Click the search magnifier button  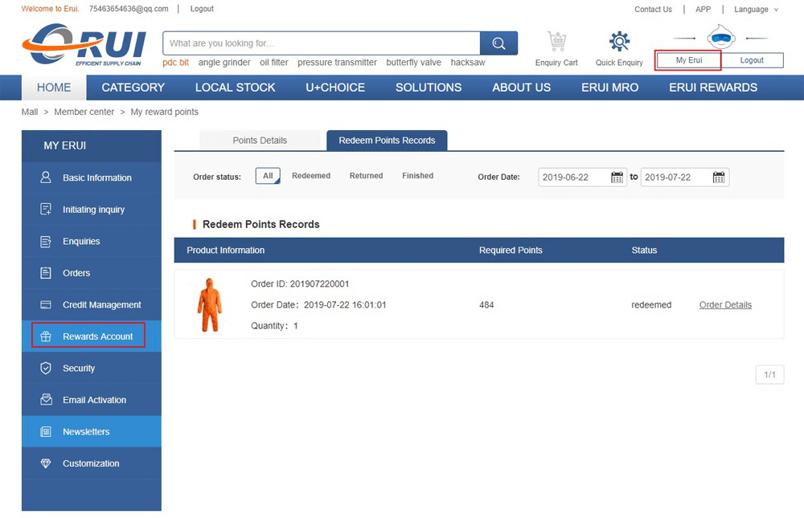(498, 43)
